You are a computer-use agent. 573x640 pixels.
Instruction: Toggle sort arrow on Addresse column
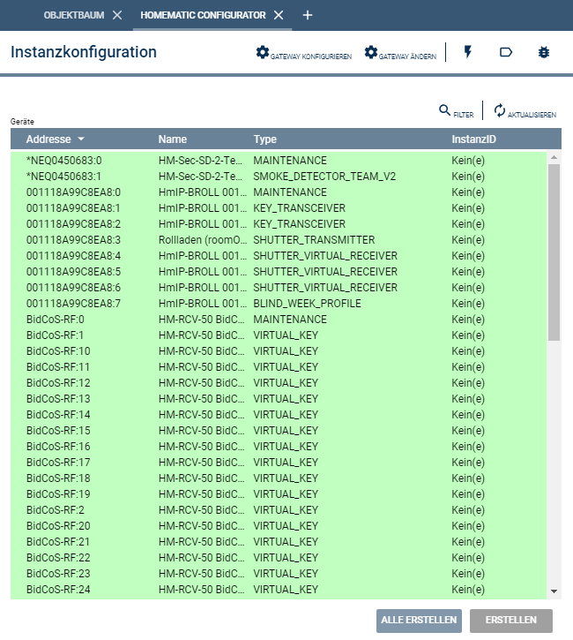click(81, 139)
